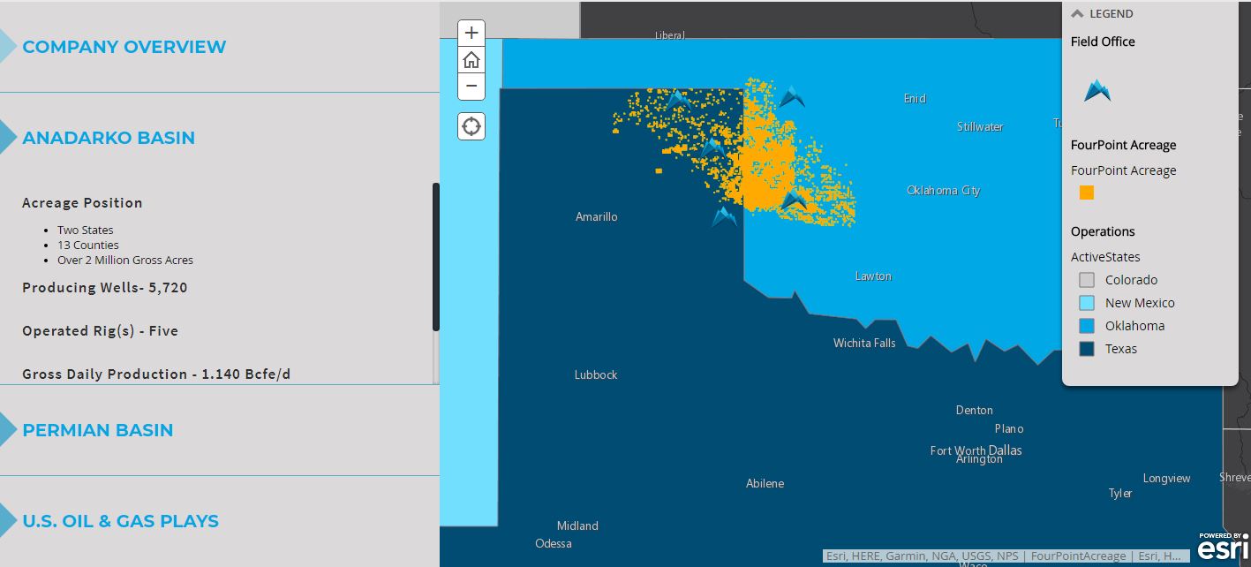Open the U.S. Oil & Gas Plays section

(x=120, y=521)
